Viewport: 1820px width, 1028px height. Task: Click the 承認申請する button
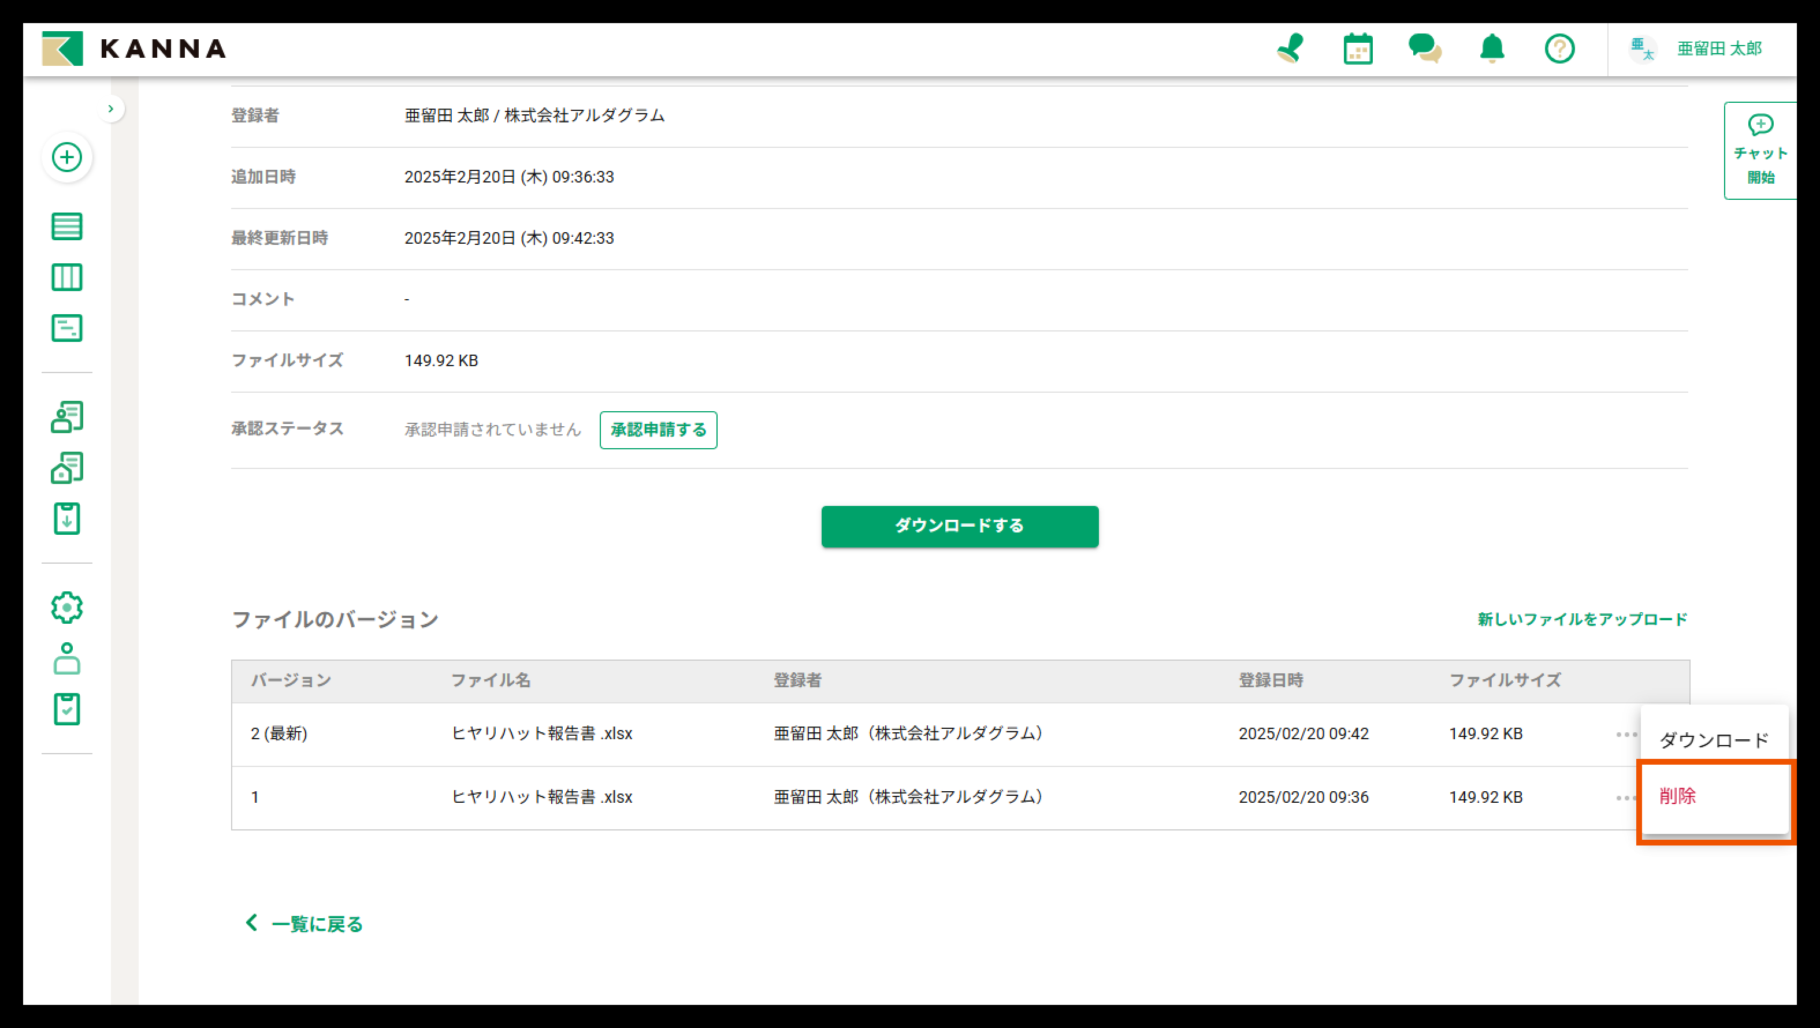[x=659, y=430]
